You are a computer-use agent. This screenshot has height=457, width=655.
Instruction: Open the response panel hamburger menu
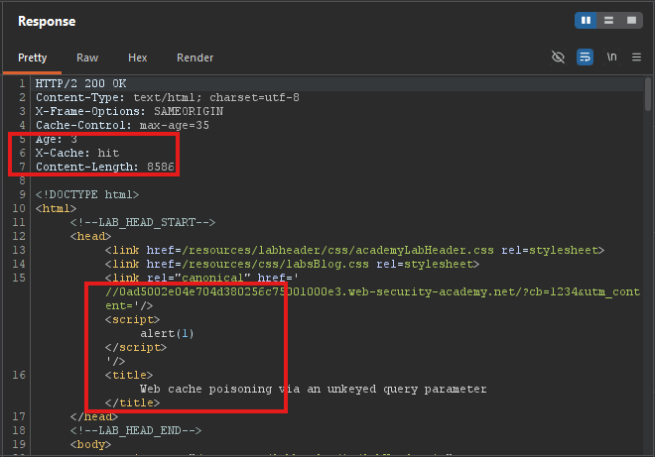point(636,57)
